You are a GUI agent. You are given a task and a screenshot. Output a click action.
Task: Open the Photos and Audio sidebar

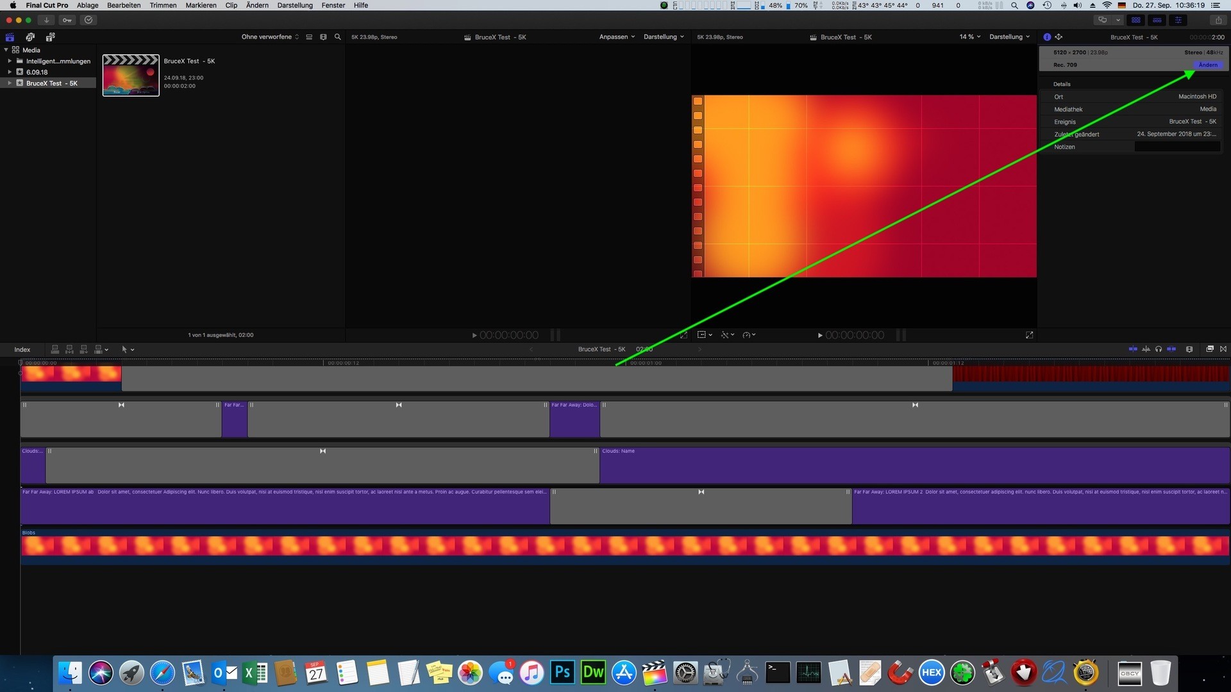[30, 37]
